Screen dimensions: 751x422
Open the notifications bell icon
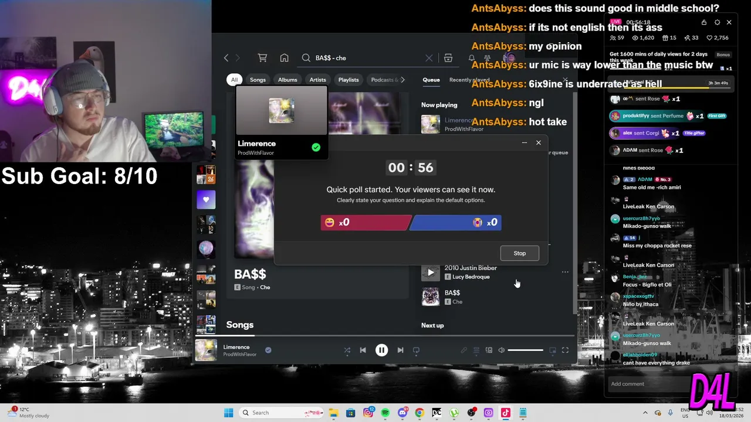472,58
